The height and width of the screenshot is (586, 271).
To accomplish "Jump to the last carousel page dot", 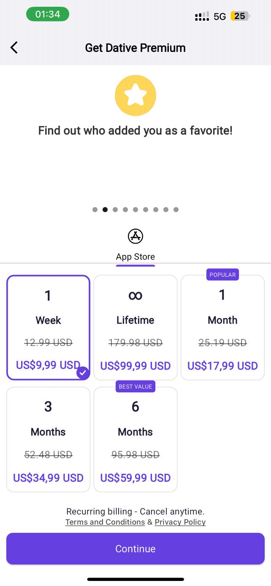I will (176, 210).
